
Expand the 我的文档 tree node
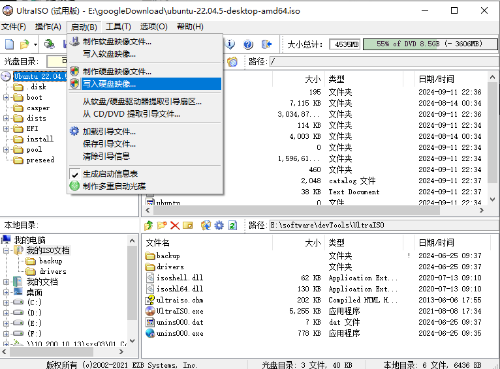6,282
